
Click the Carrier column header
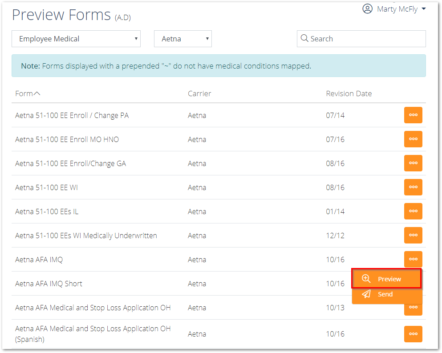tap(199, 93)
